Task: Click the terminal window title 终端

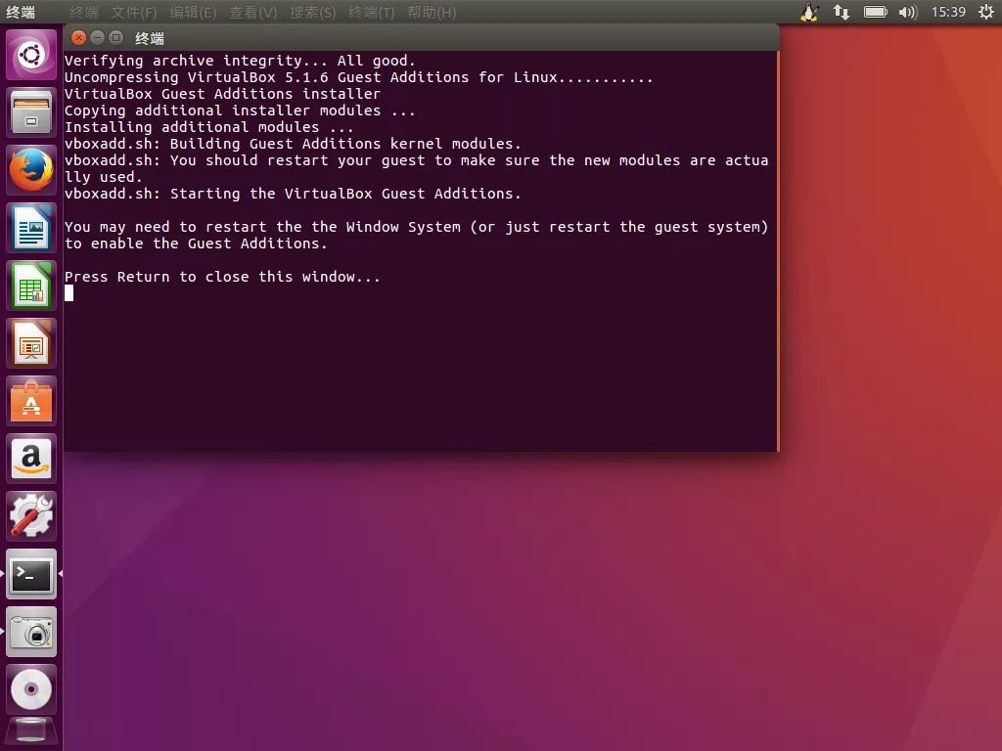Action: coord(150,38)
